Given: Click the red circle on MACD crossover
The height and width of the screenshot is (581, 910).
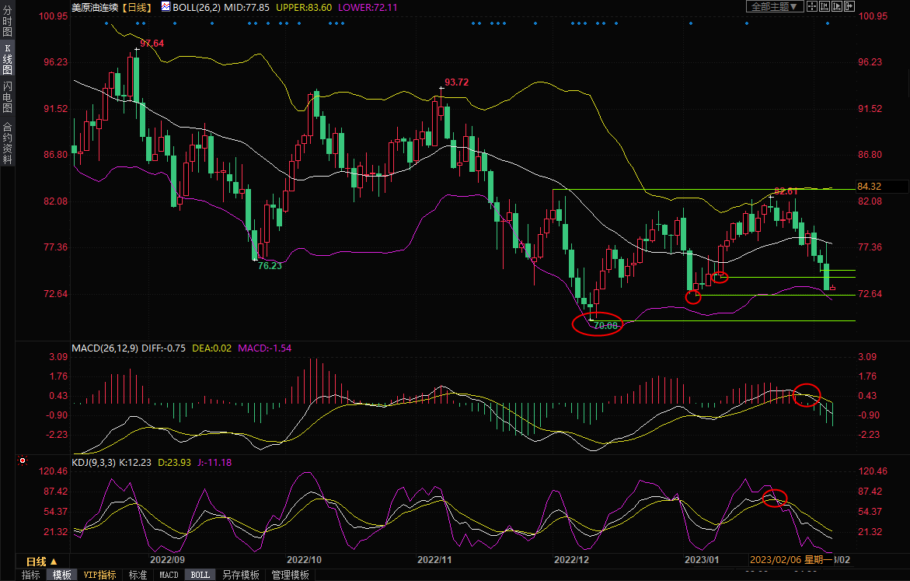Looking at the screenshot, I should [807, 394].
